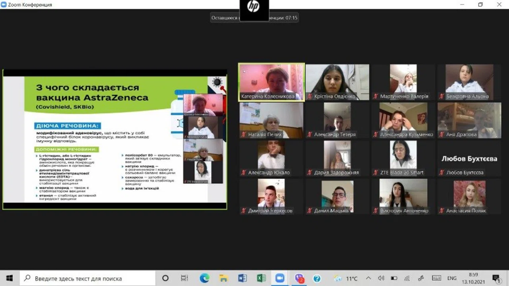Restore down the Zoom conference window
Image resolution: width=509 pixels, height=286 pixels.
(x=480, y=4)
